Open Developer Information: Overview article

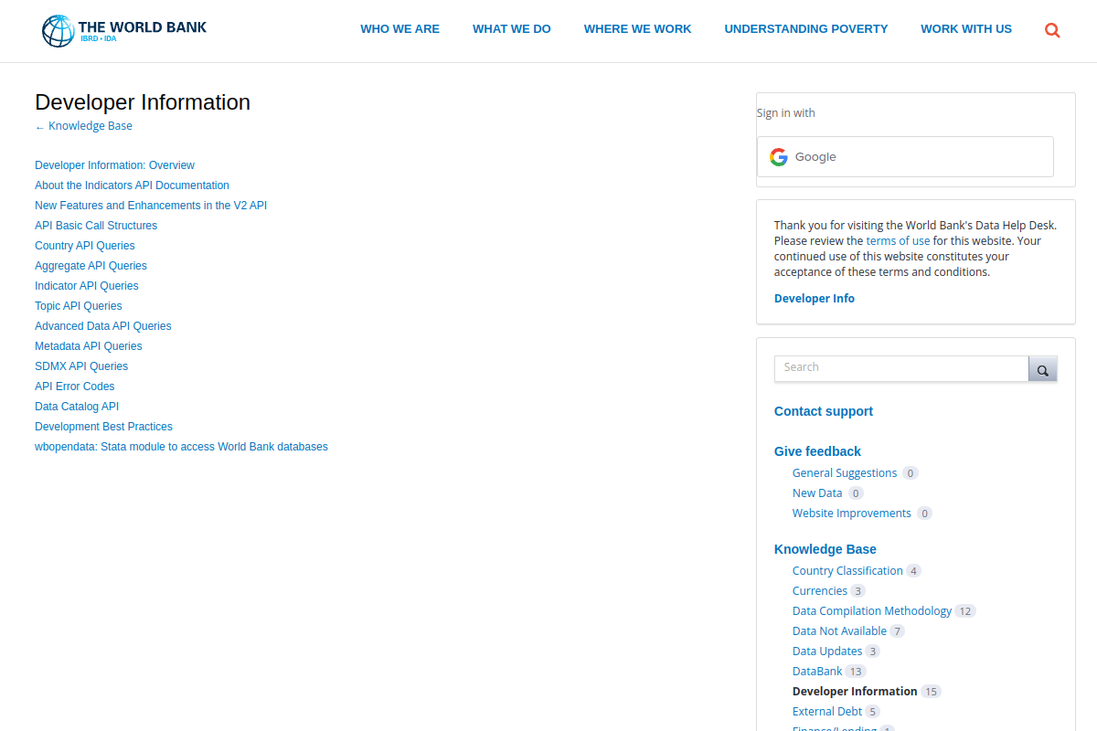pos(114,165)
